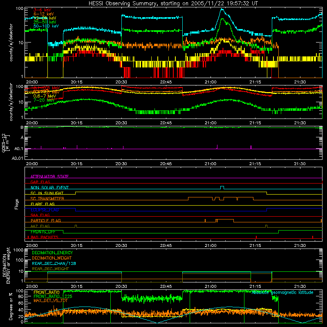Select the '25-50 keV' legend label
Image resolution: width=327 pixels, height=327 pixels.
(x=45, y=22)
